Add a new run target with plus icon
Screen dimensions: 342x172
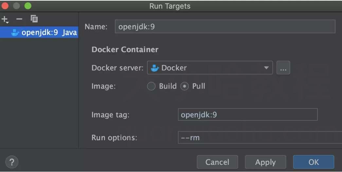pos(5,19)
